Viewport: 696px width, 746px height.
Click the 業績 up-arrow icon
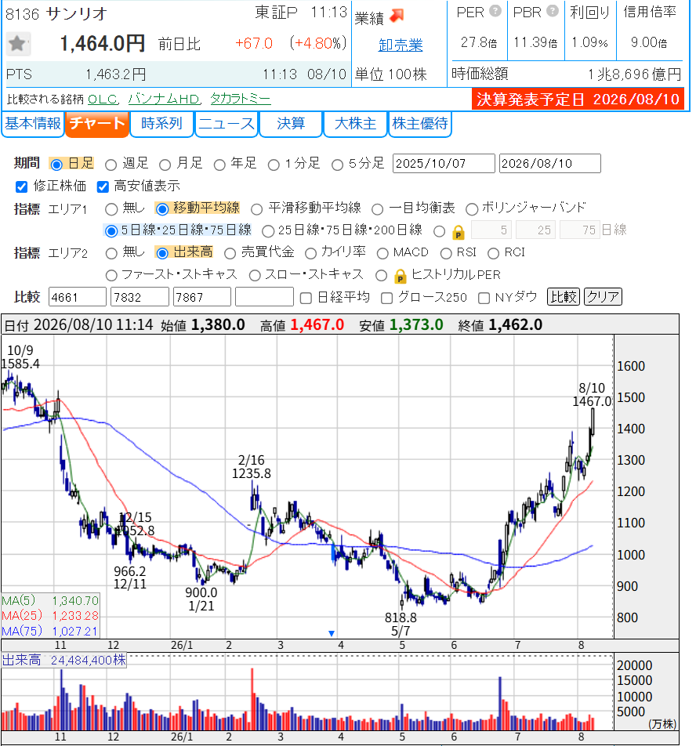pos(397,16)
